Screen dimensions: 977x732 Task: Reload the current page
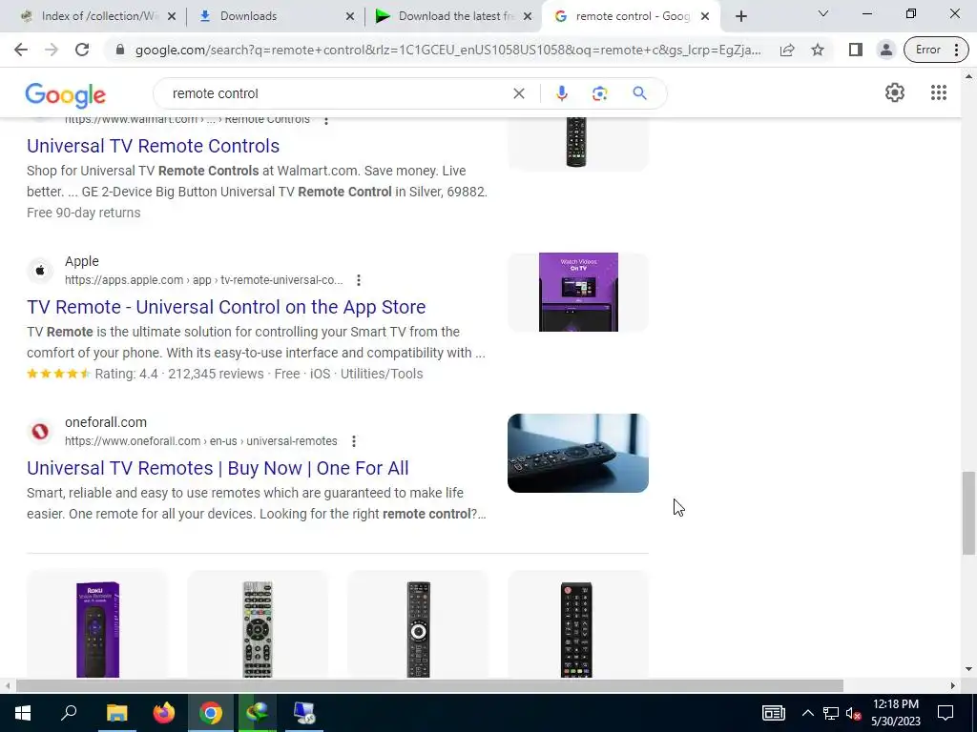(x=82, y=50)
